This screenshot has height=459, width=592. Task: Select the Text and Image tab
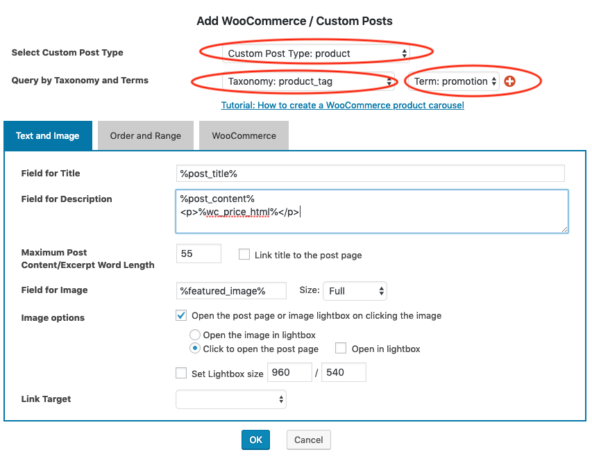47,135
